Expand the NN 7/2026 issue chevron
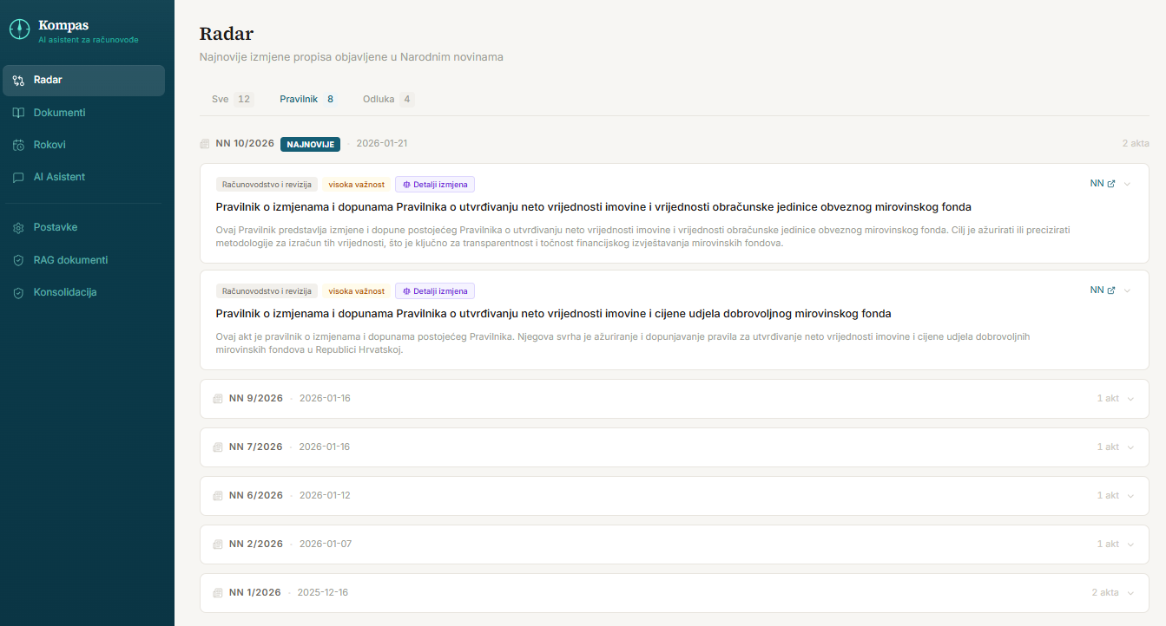 click(x=1130, y=447)
